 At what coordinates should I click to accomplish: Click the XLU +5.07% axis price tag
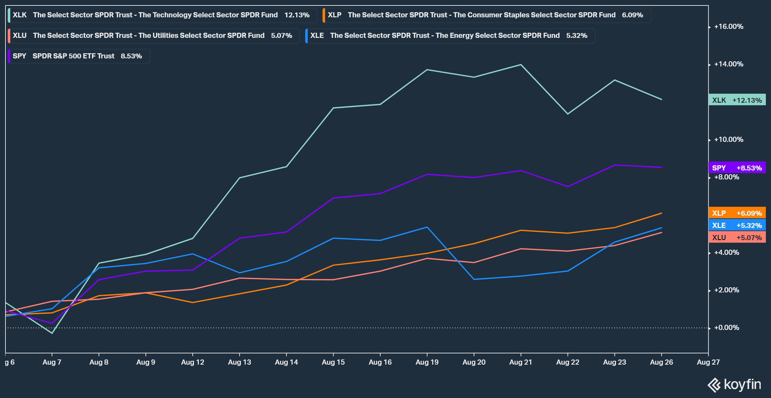click(737, 238)
